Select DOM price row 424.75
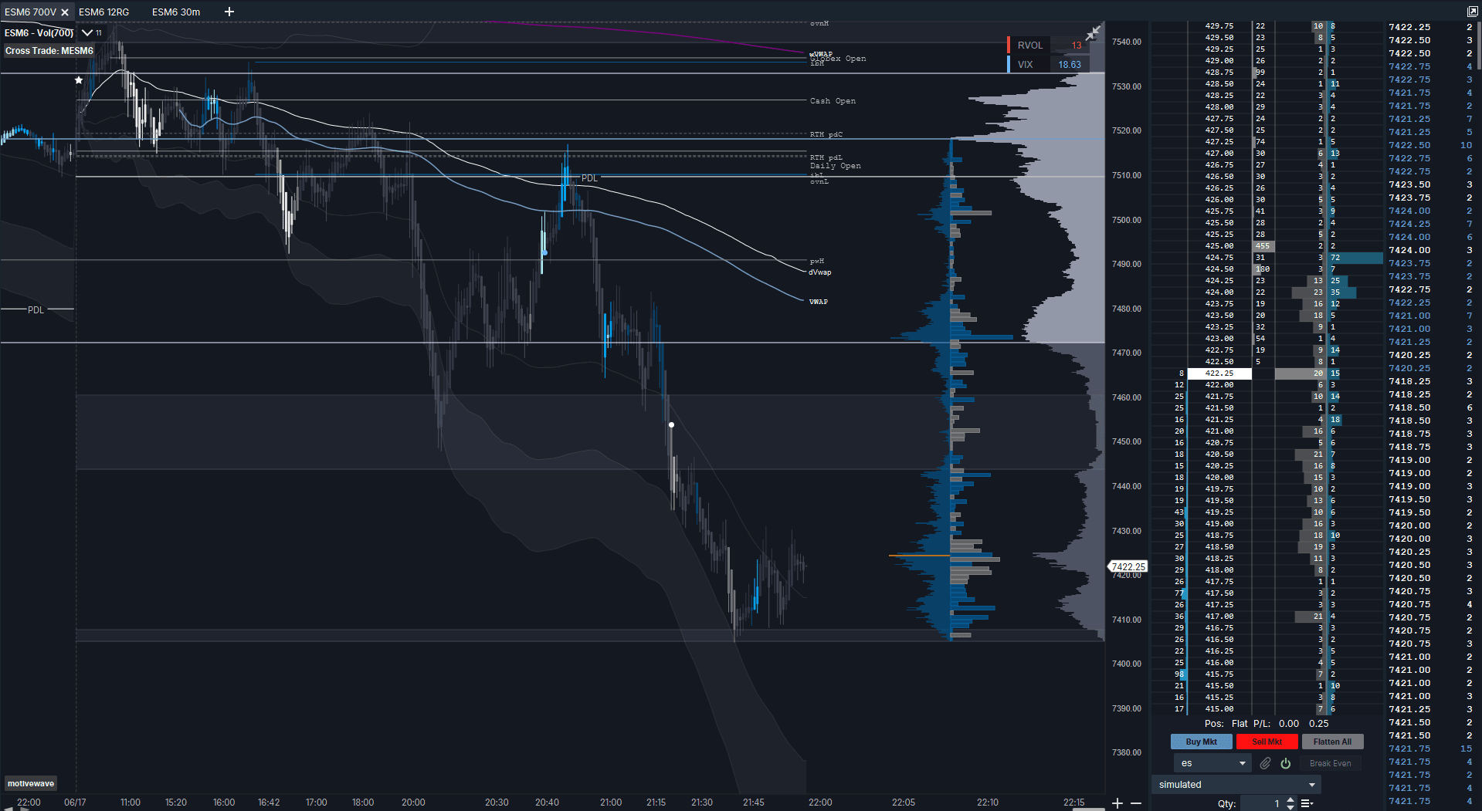 (1219, 258)
